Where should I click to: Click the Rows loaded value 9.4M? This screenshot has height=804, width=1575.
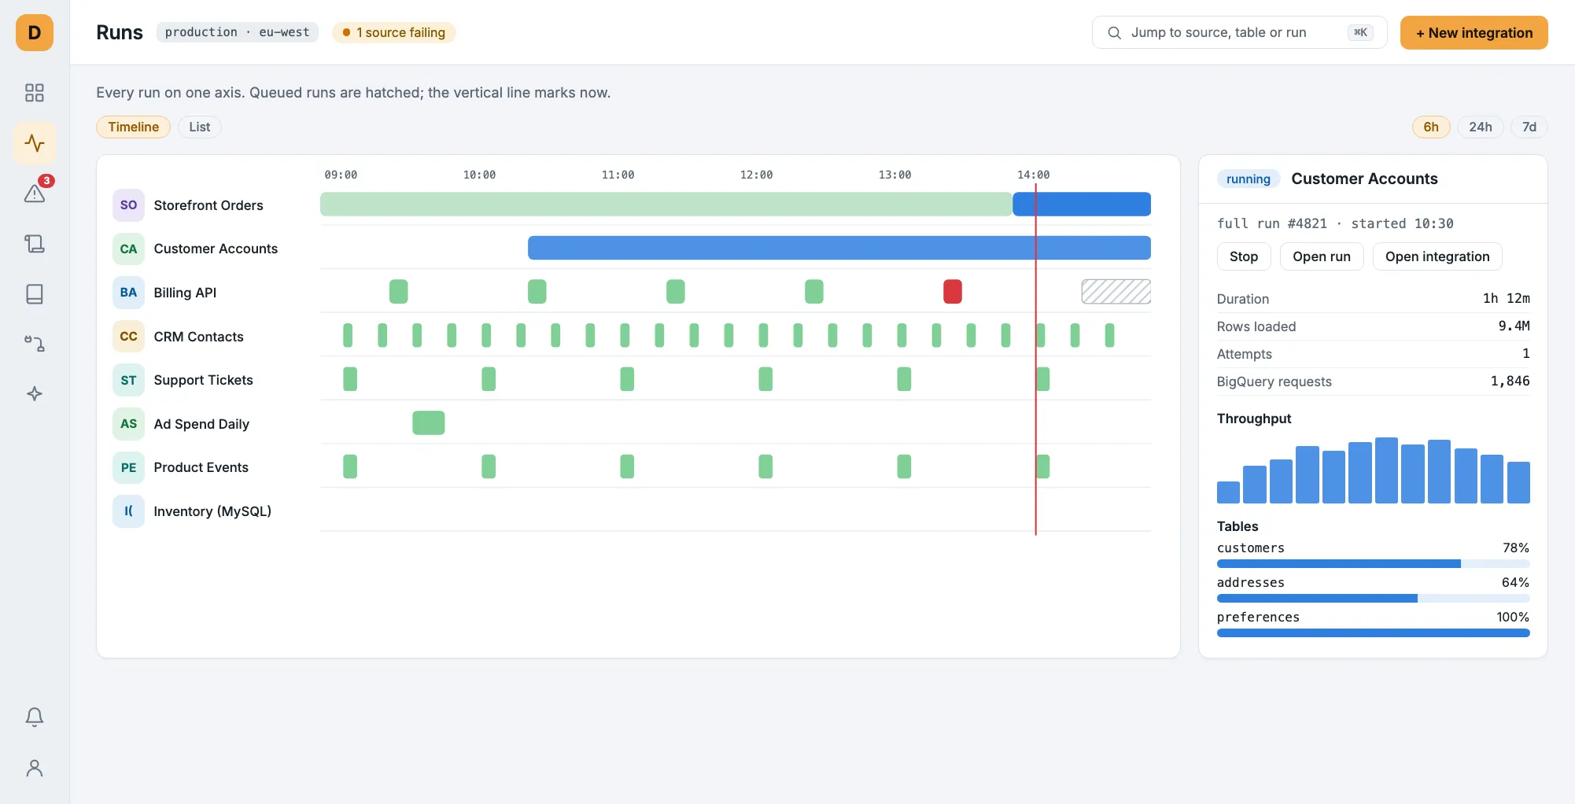pos(1514,326)
